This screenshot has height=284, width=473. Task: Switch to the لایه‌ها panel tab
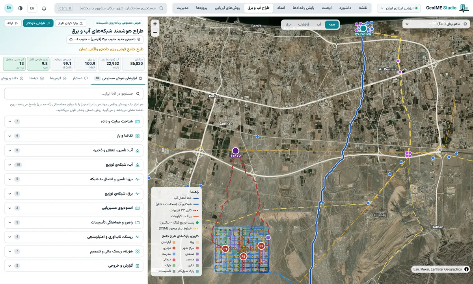coord(36,78)
